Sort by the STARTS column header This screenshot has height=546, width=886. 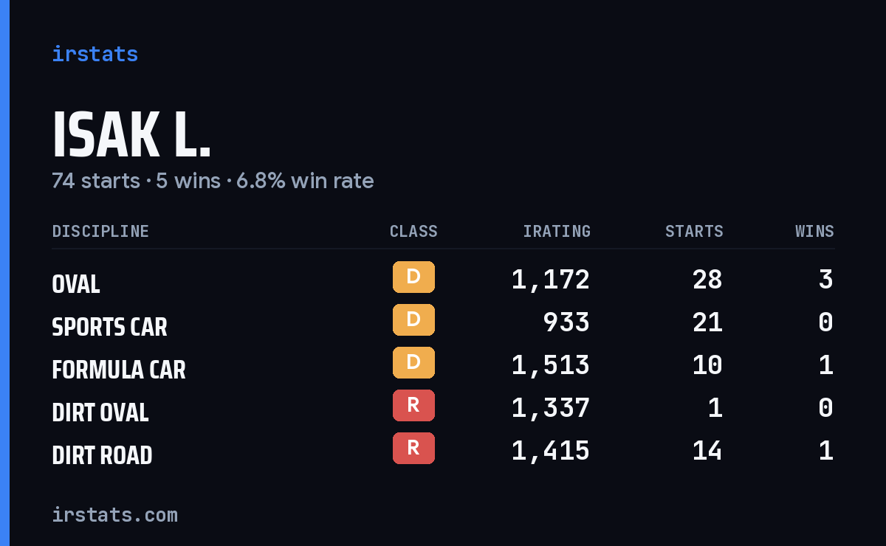694,232
